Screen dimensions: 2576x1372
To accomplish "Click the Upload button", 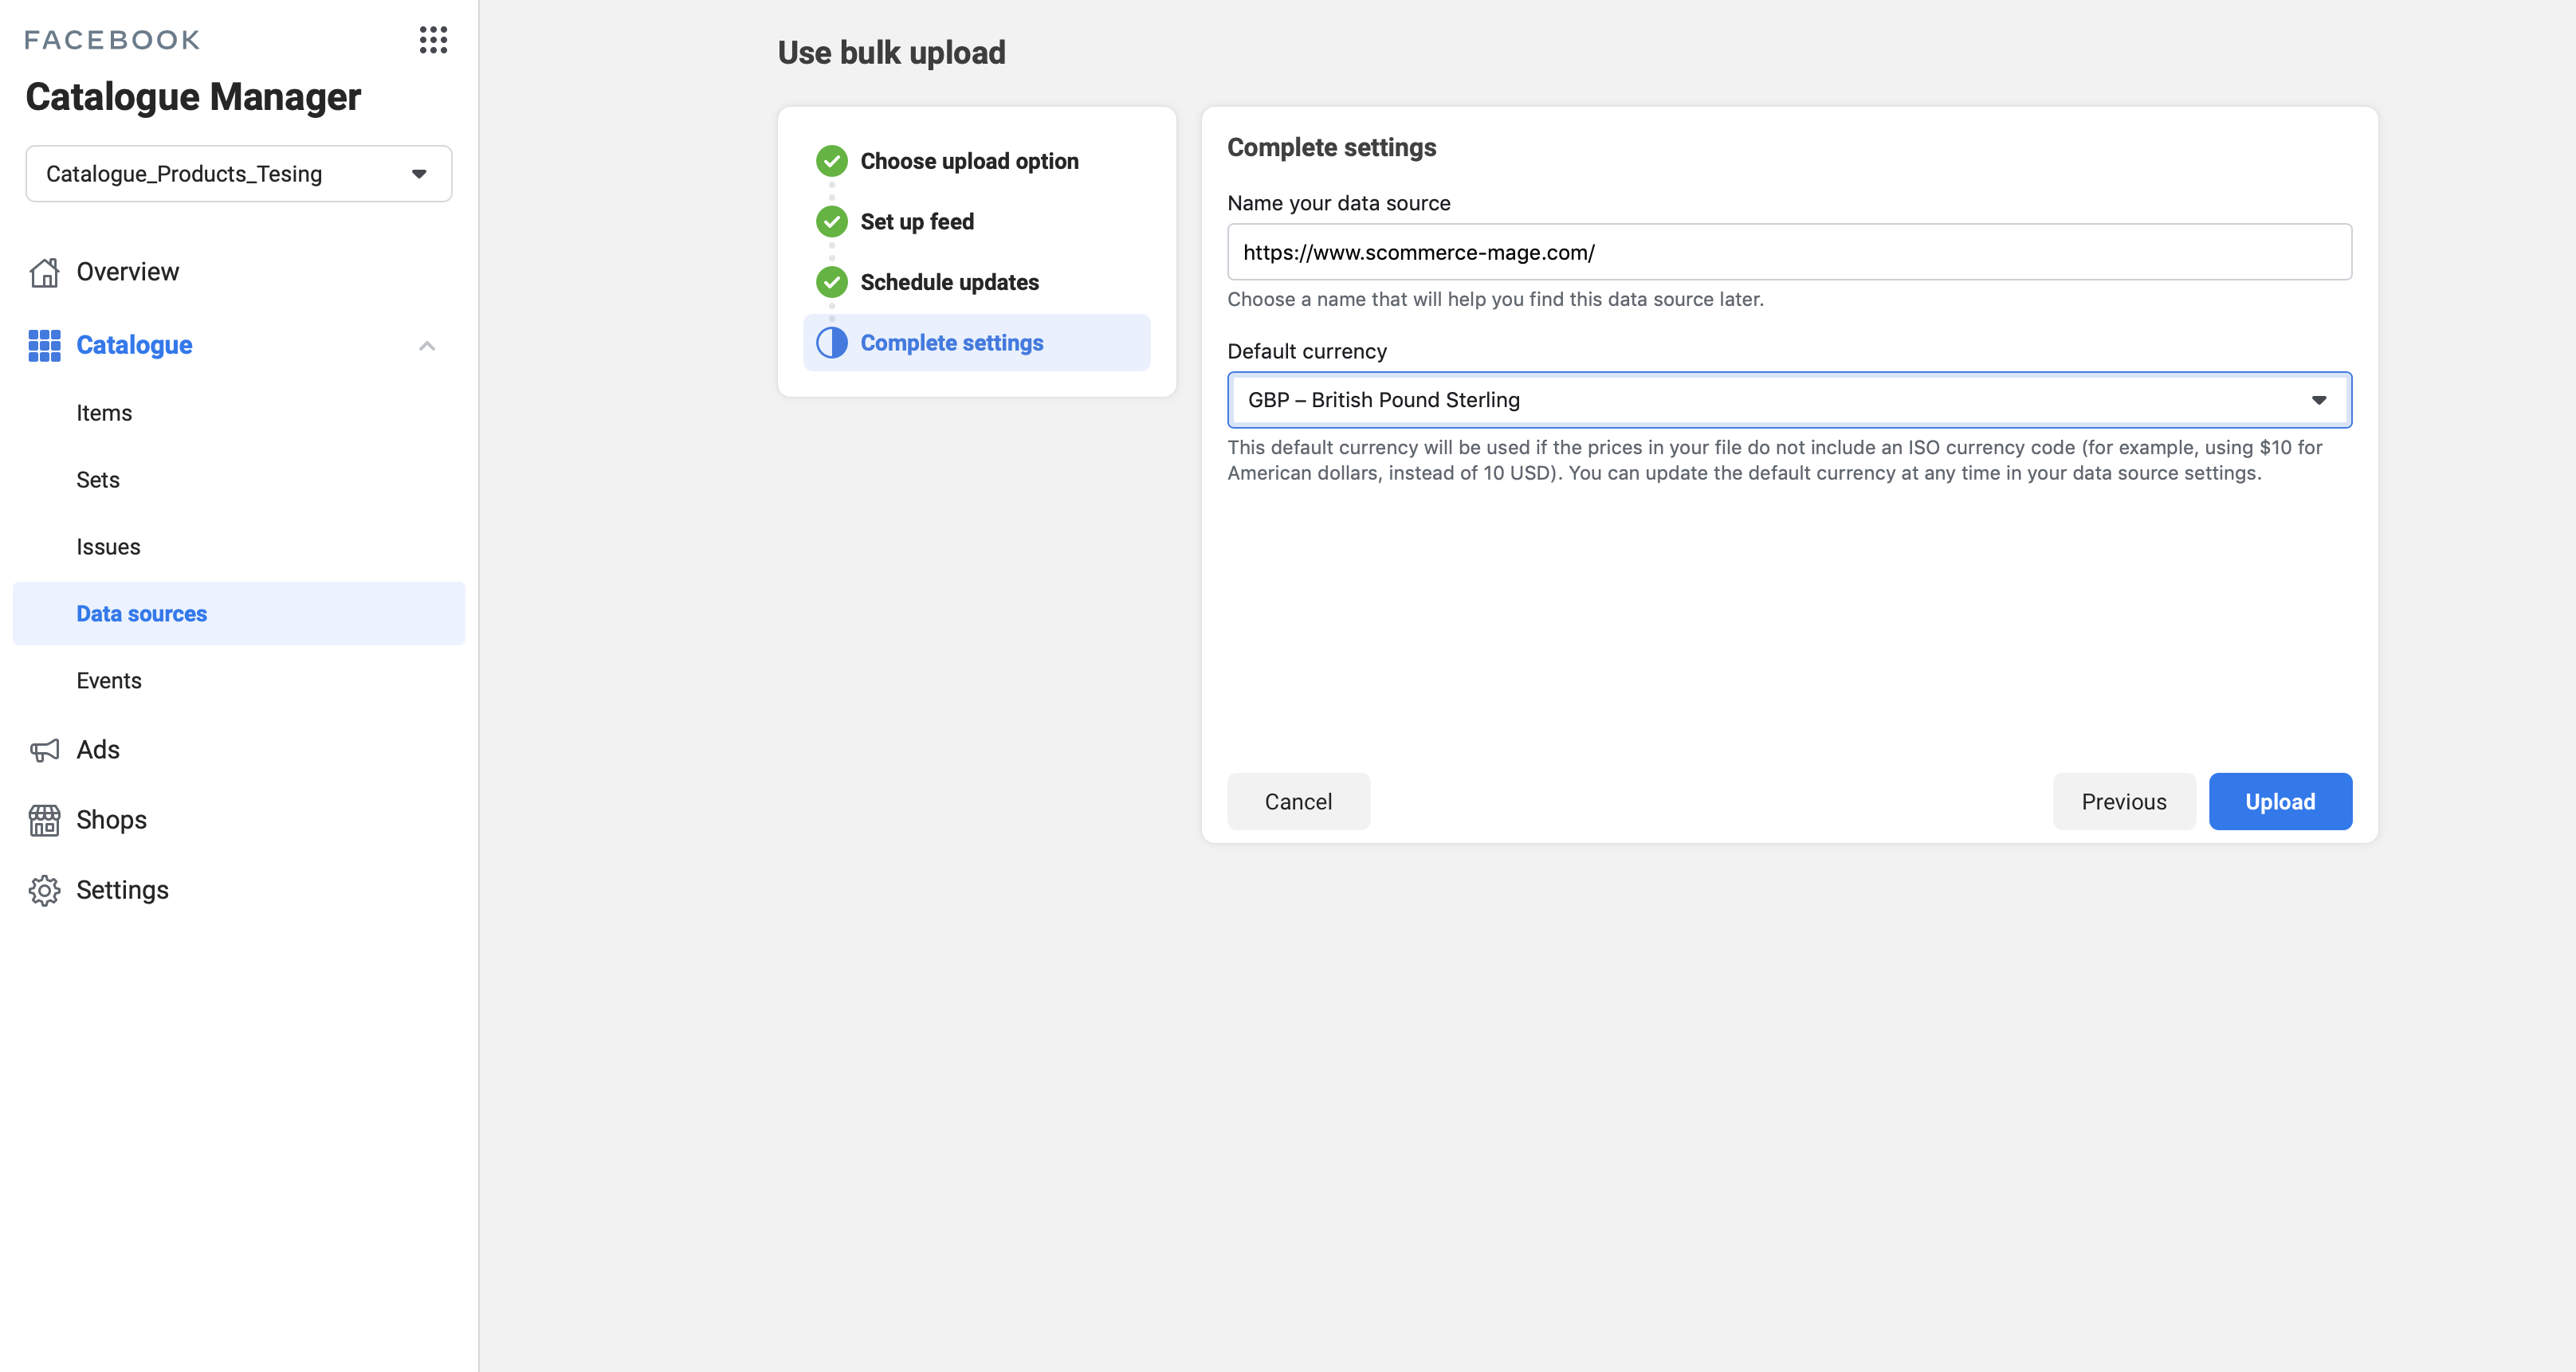I will [x=2280, y=801].
